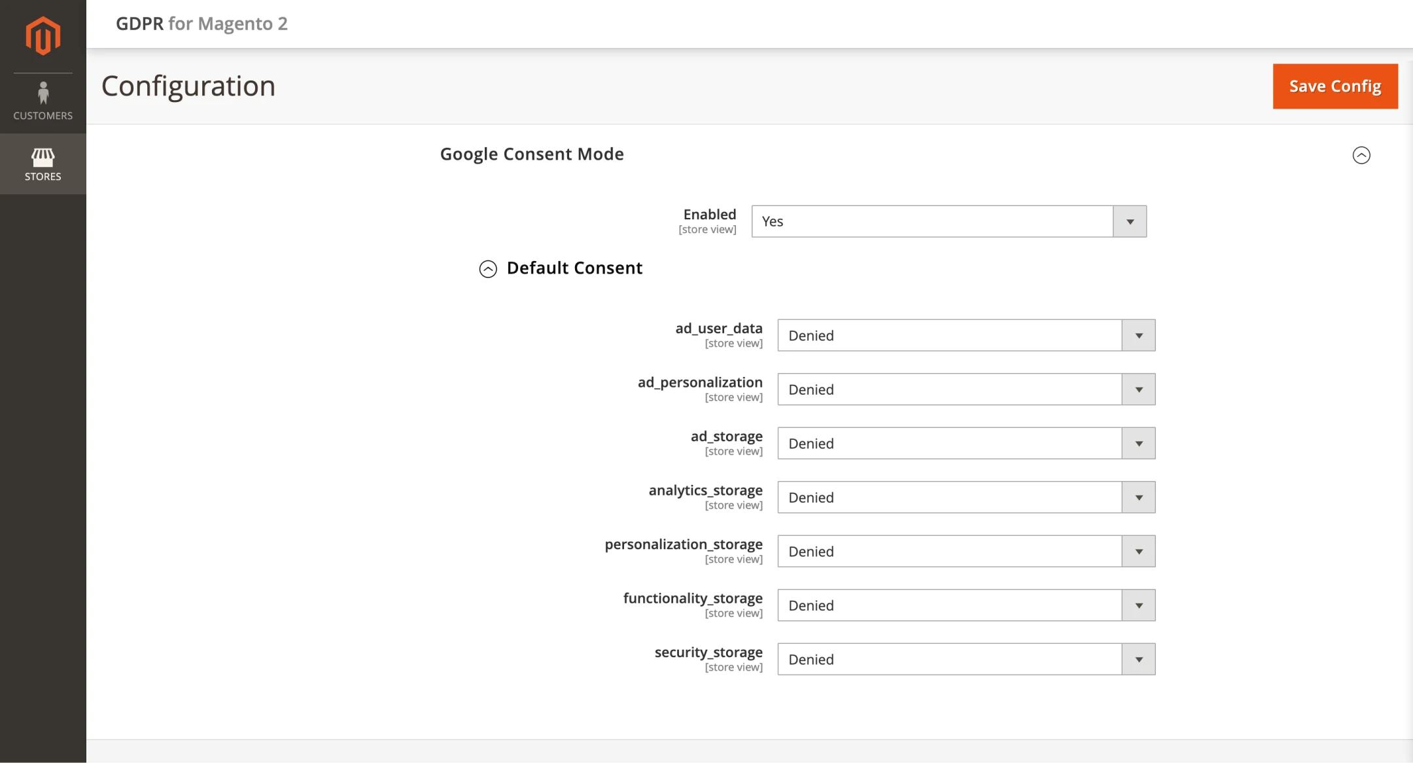Click the ad_storage dropdown arrow
This screenshot has height=763, width=1413.
pos(1138,444)
